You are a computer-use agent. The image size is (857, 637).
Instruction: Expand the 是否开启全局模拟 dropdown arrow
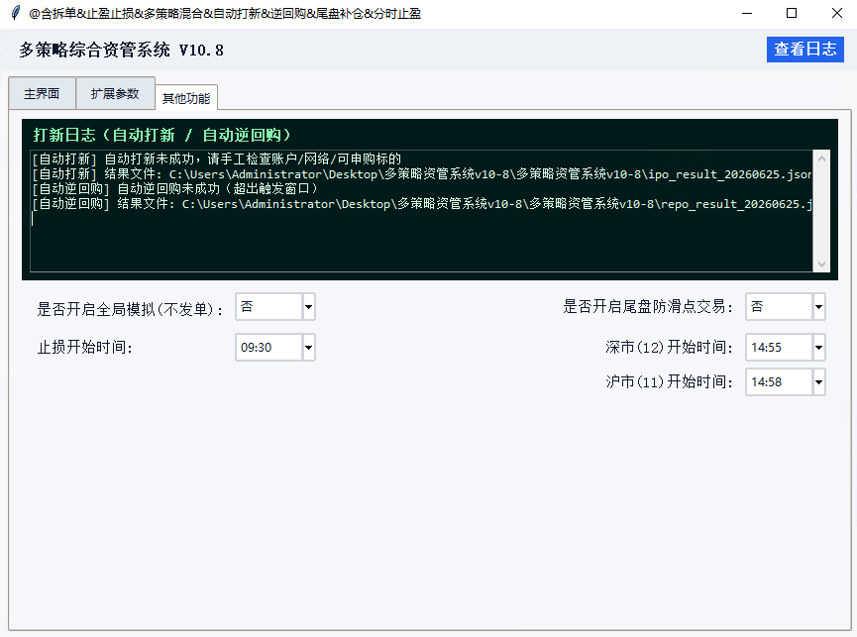click(x=309, y=306)
